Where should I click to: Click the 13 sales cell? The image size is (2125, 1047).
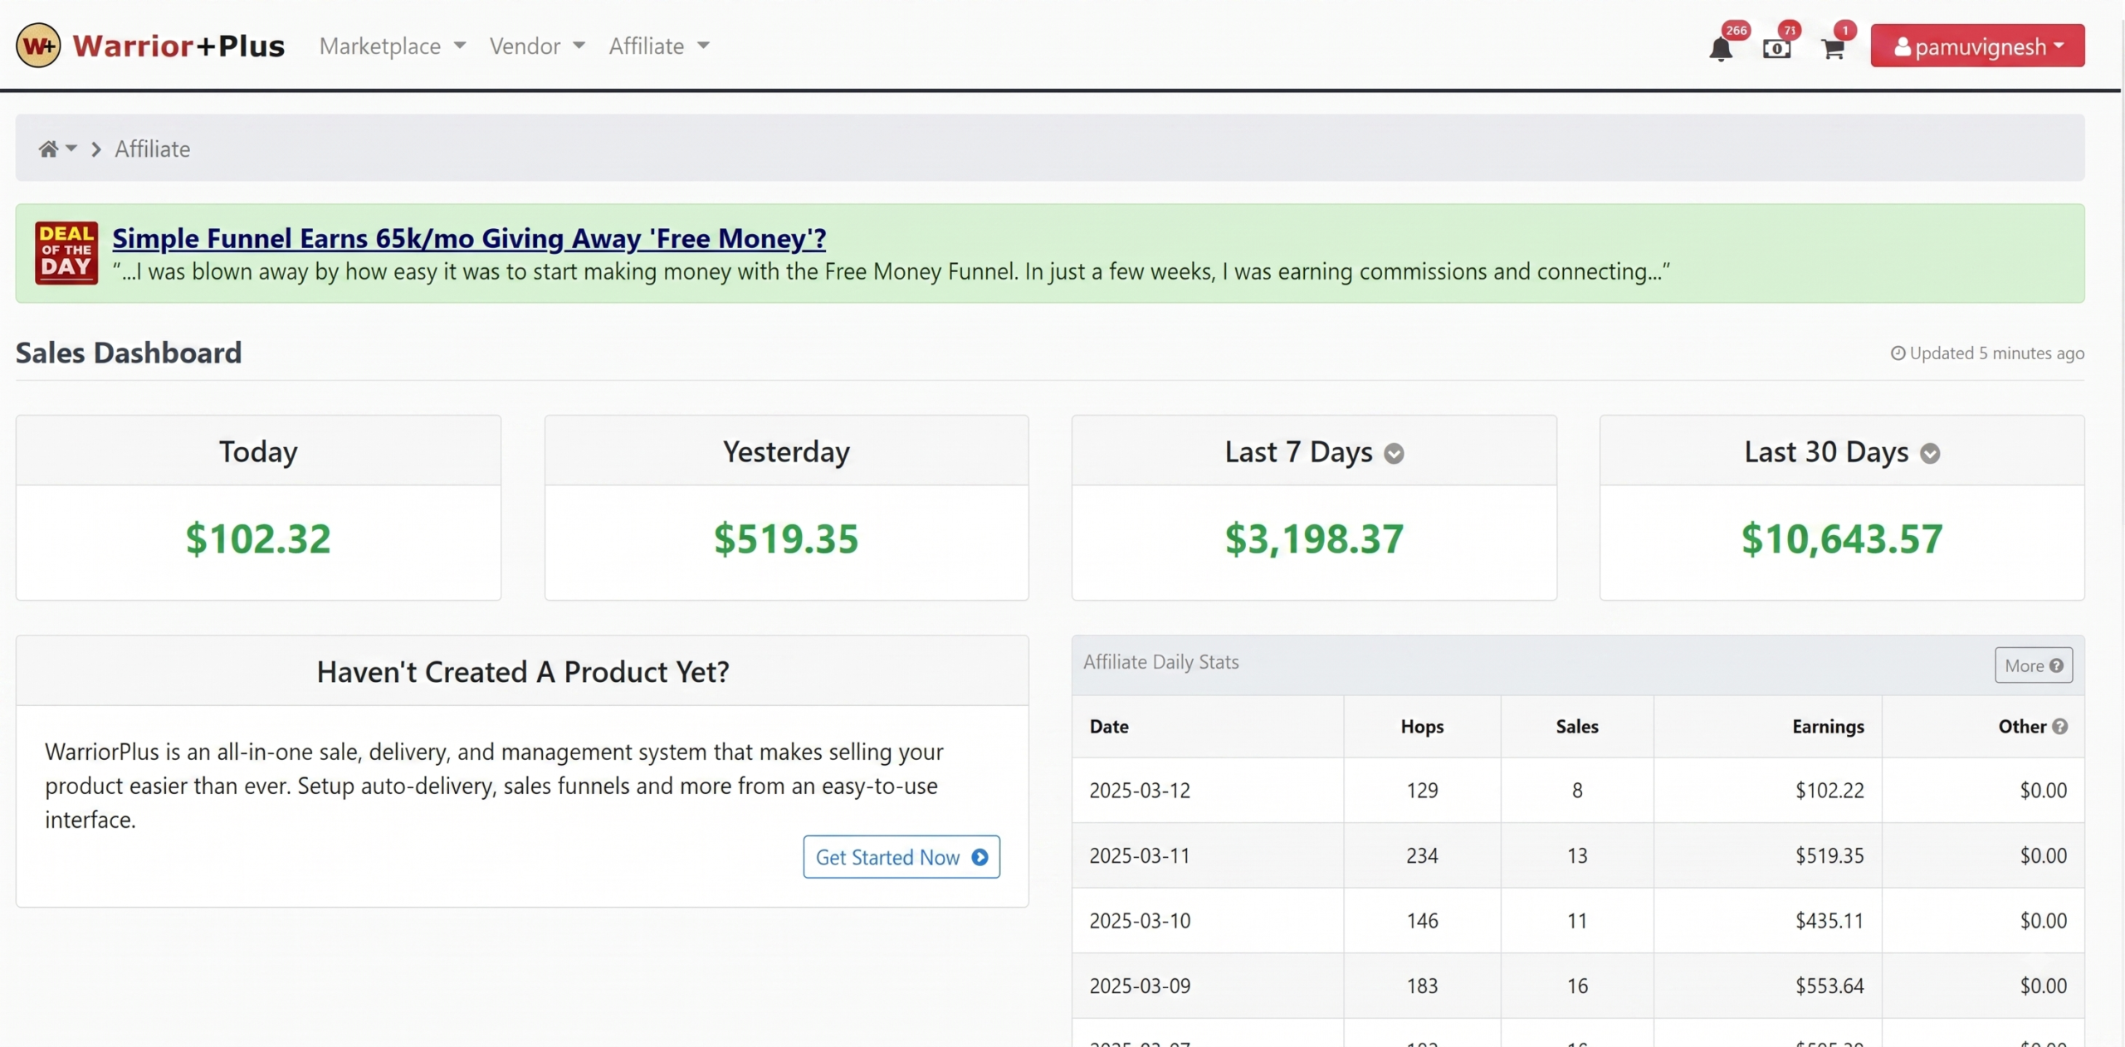point(1577,855)
